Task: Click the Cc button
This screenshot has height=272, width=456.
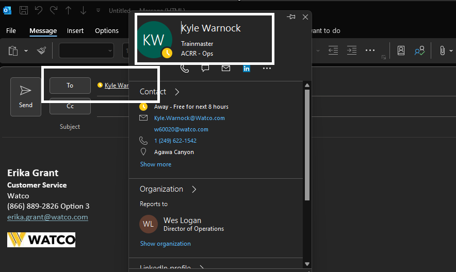Action: [x=70, y=106]
